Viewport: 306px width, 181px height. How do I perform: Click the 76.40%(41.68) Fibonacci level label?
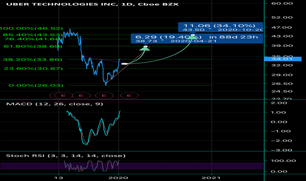click(33, 39)
